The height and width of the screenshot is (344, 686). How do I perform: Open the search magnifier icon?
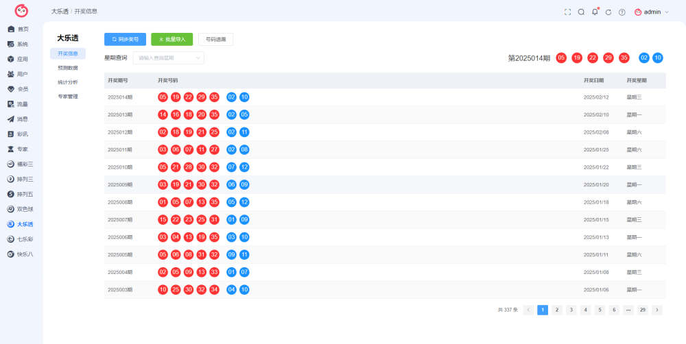pos(581,12)
